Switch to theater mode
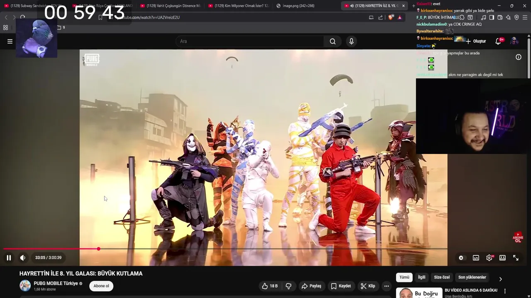 (502, 258)
